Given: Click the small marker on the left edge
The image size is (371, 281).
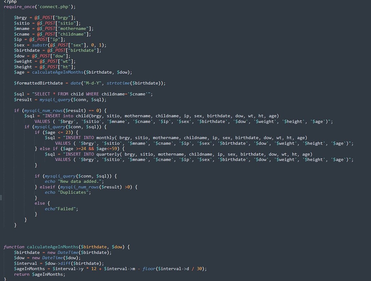Looking at the screenshot, I should [1, 198].
